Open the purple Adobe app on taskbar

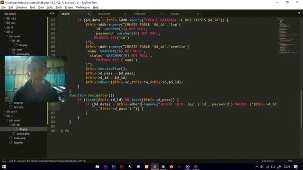point(106,167)
